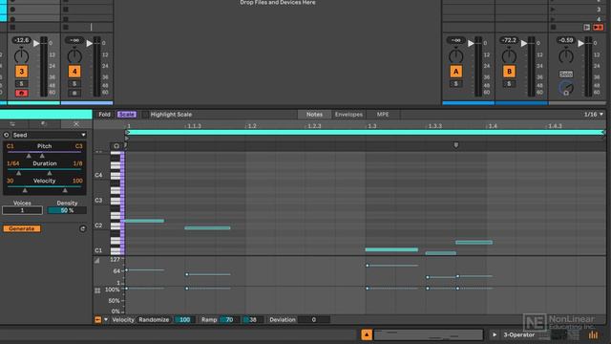
Task: Open the 1/16 grid size dropdown
Action: point(593,115)
